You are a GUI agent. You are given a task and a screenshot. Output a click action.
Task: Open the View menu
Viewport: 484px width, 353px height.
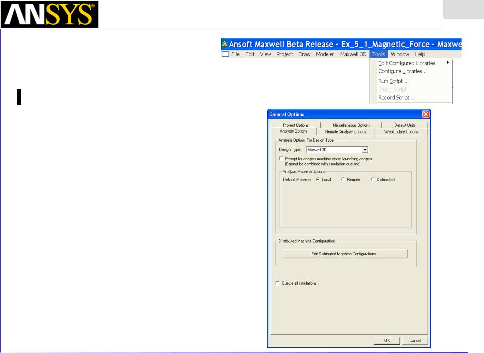point(265,54)
